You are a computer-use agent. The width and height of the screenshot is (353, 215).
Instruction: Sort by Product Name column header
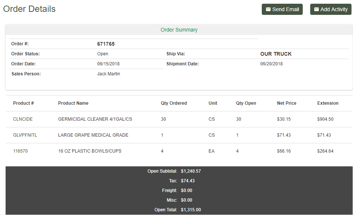[x=73, y=103]
